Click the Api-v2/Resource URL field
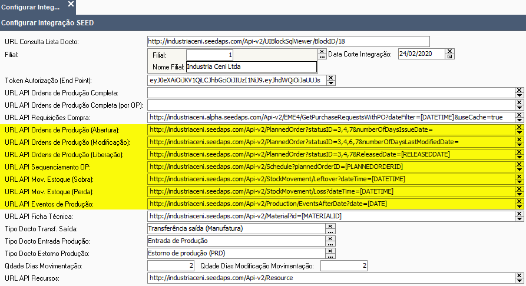Screen dimensions: 526x286 pos(331,278)
